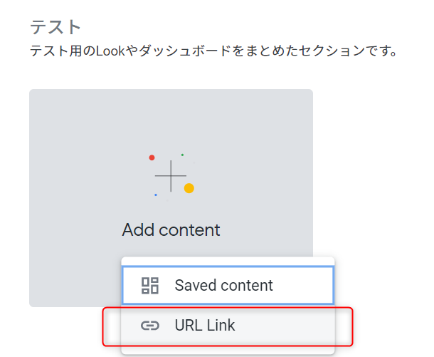Click the Japanese section description text
The width and height of the screenshot is (434, 357).
[213, 51]
